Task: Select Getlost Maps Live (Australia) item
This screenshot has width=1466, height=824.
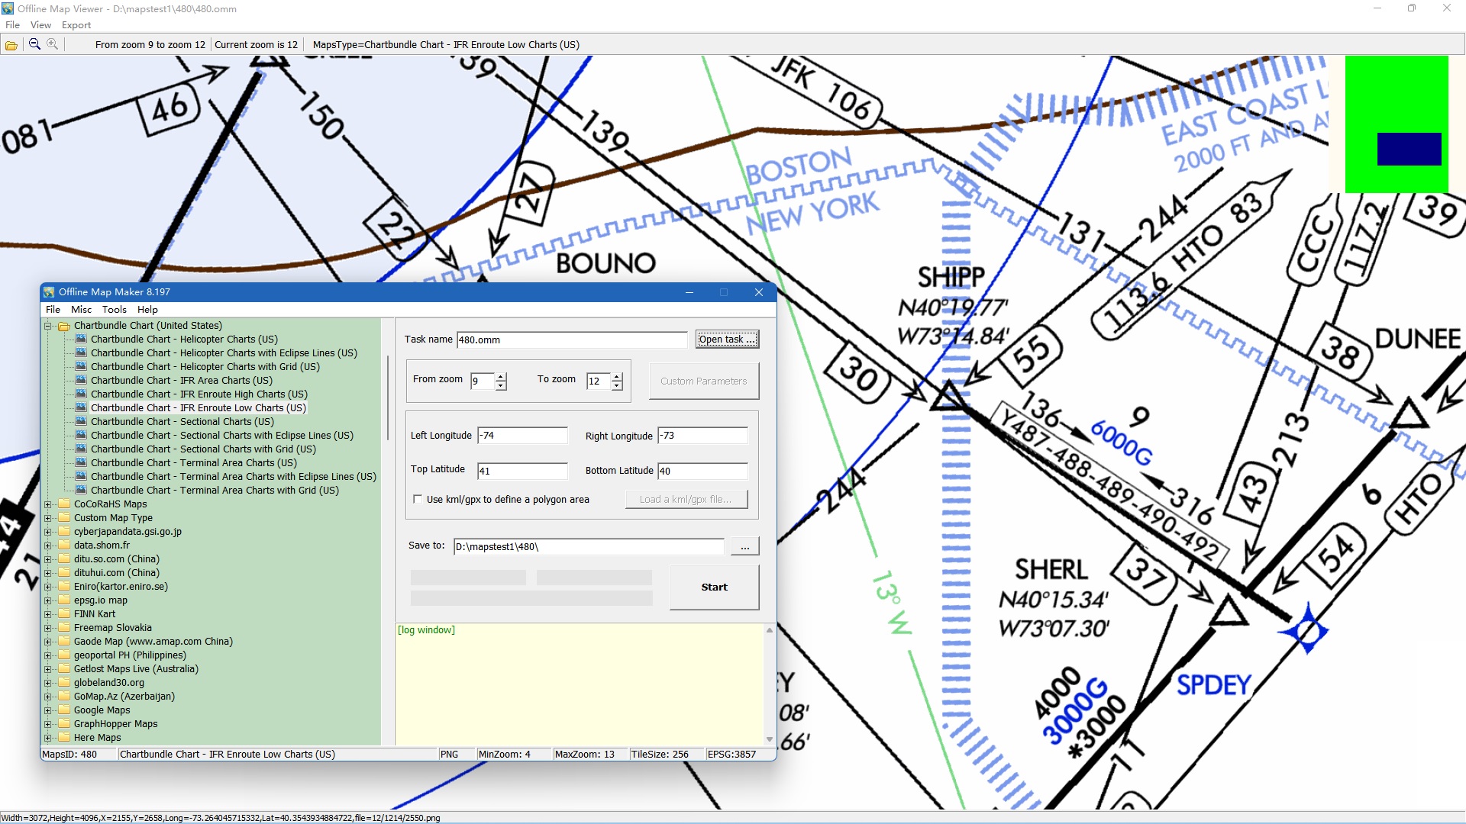Action: point(136,669)
